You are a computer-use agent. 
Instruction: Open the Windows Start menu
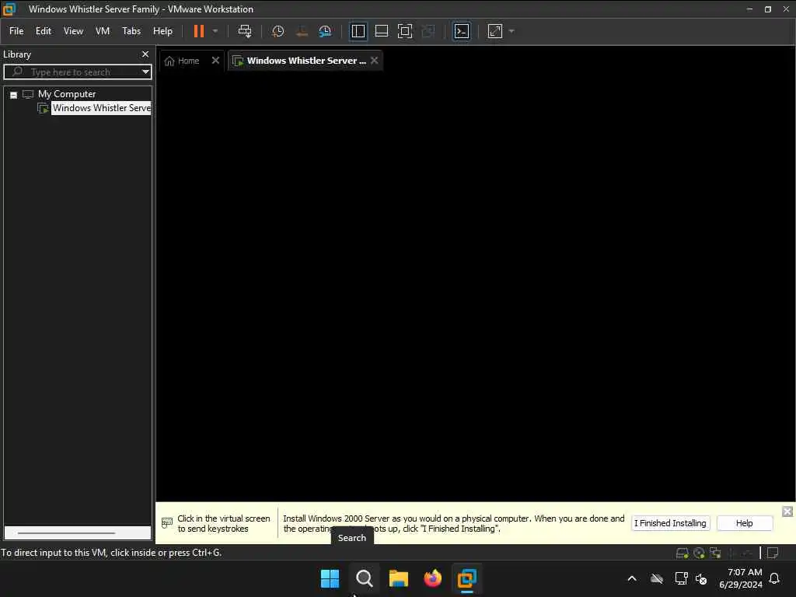tap(330, 578)
